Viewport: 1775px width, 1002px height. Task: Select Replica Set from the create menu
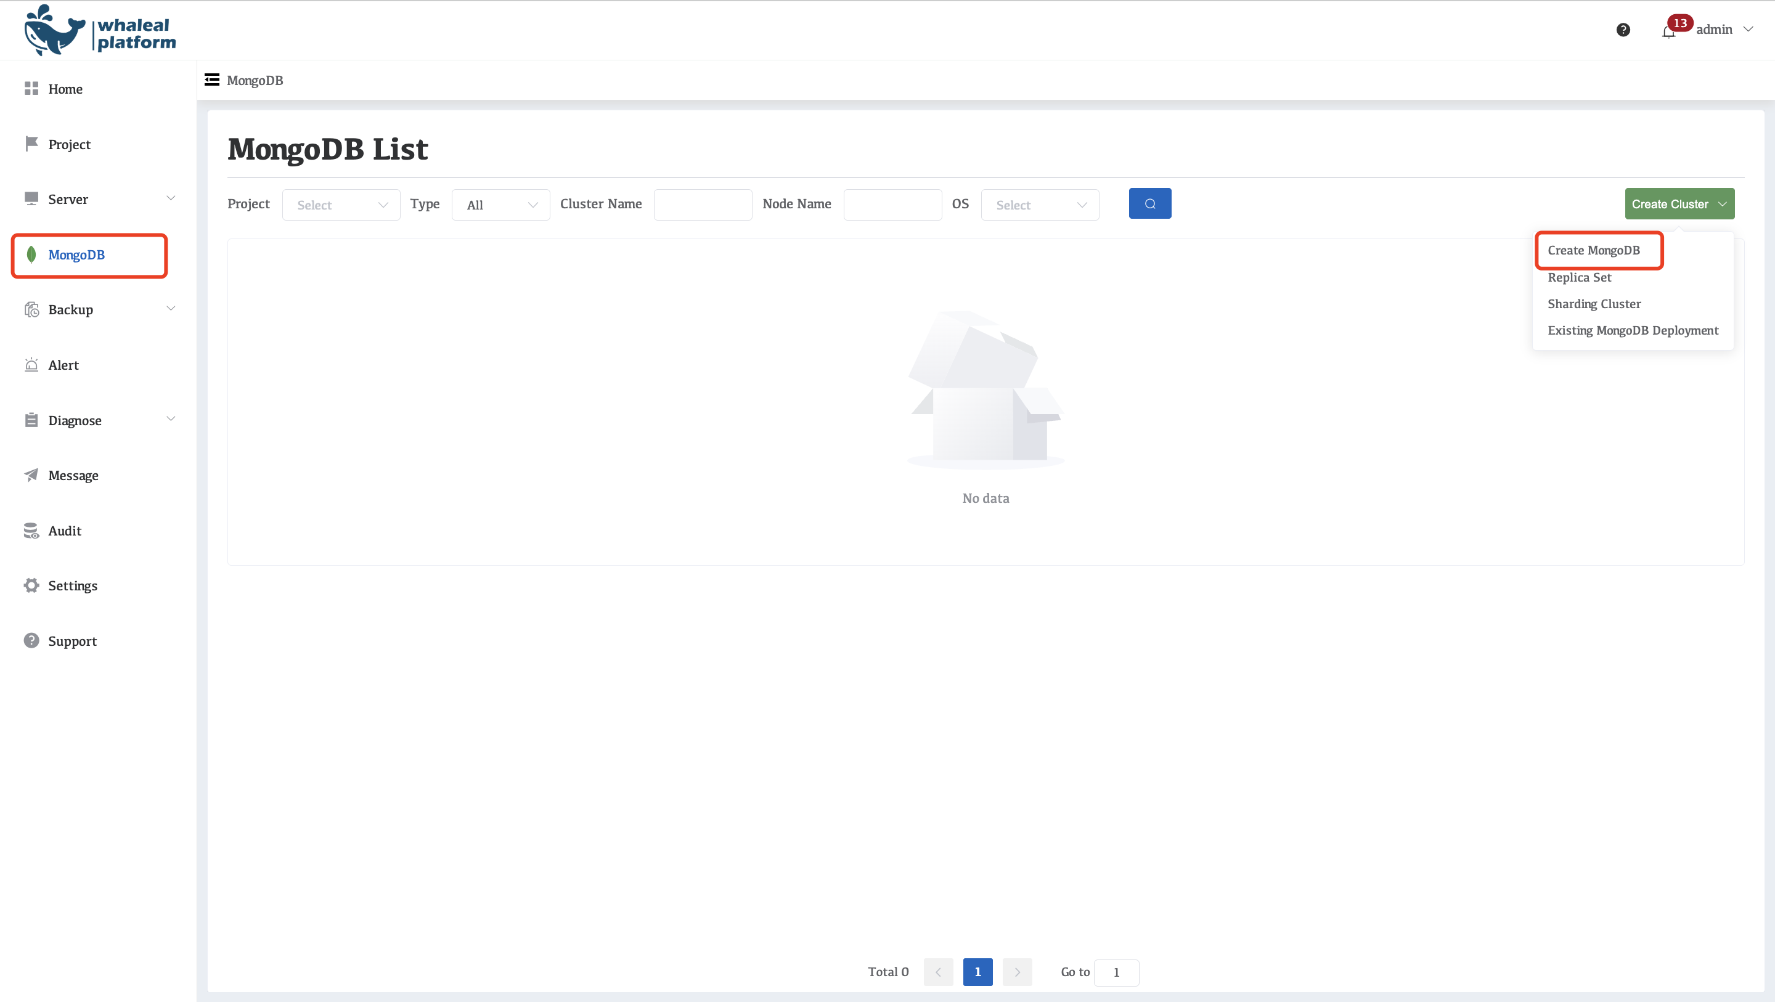pos(1578,278)
